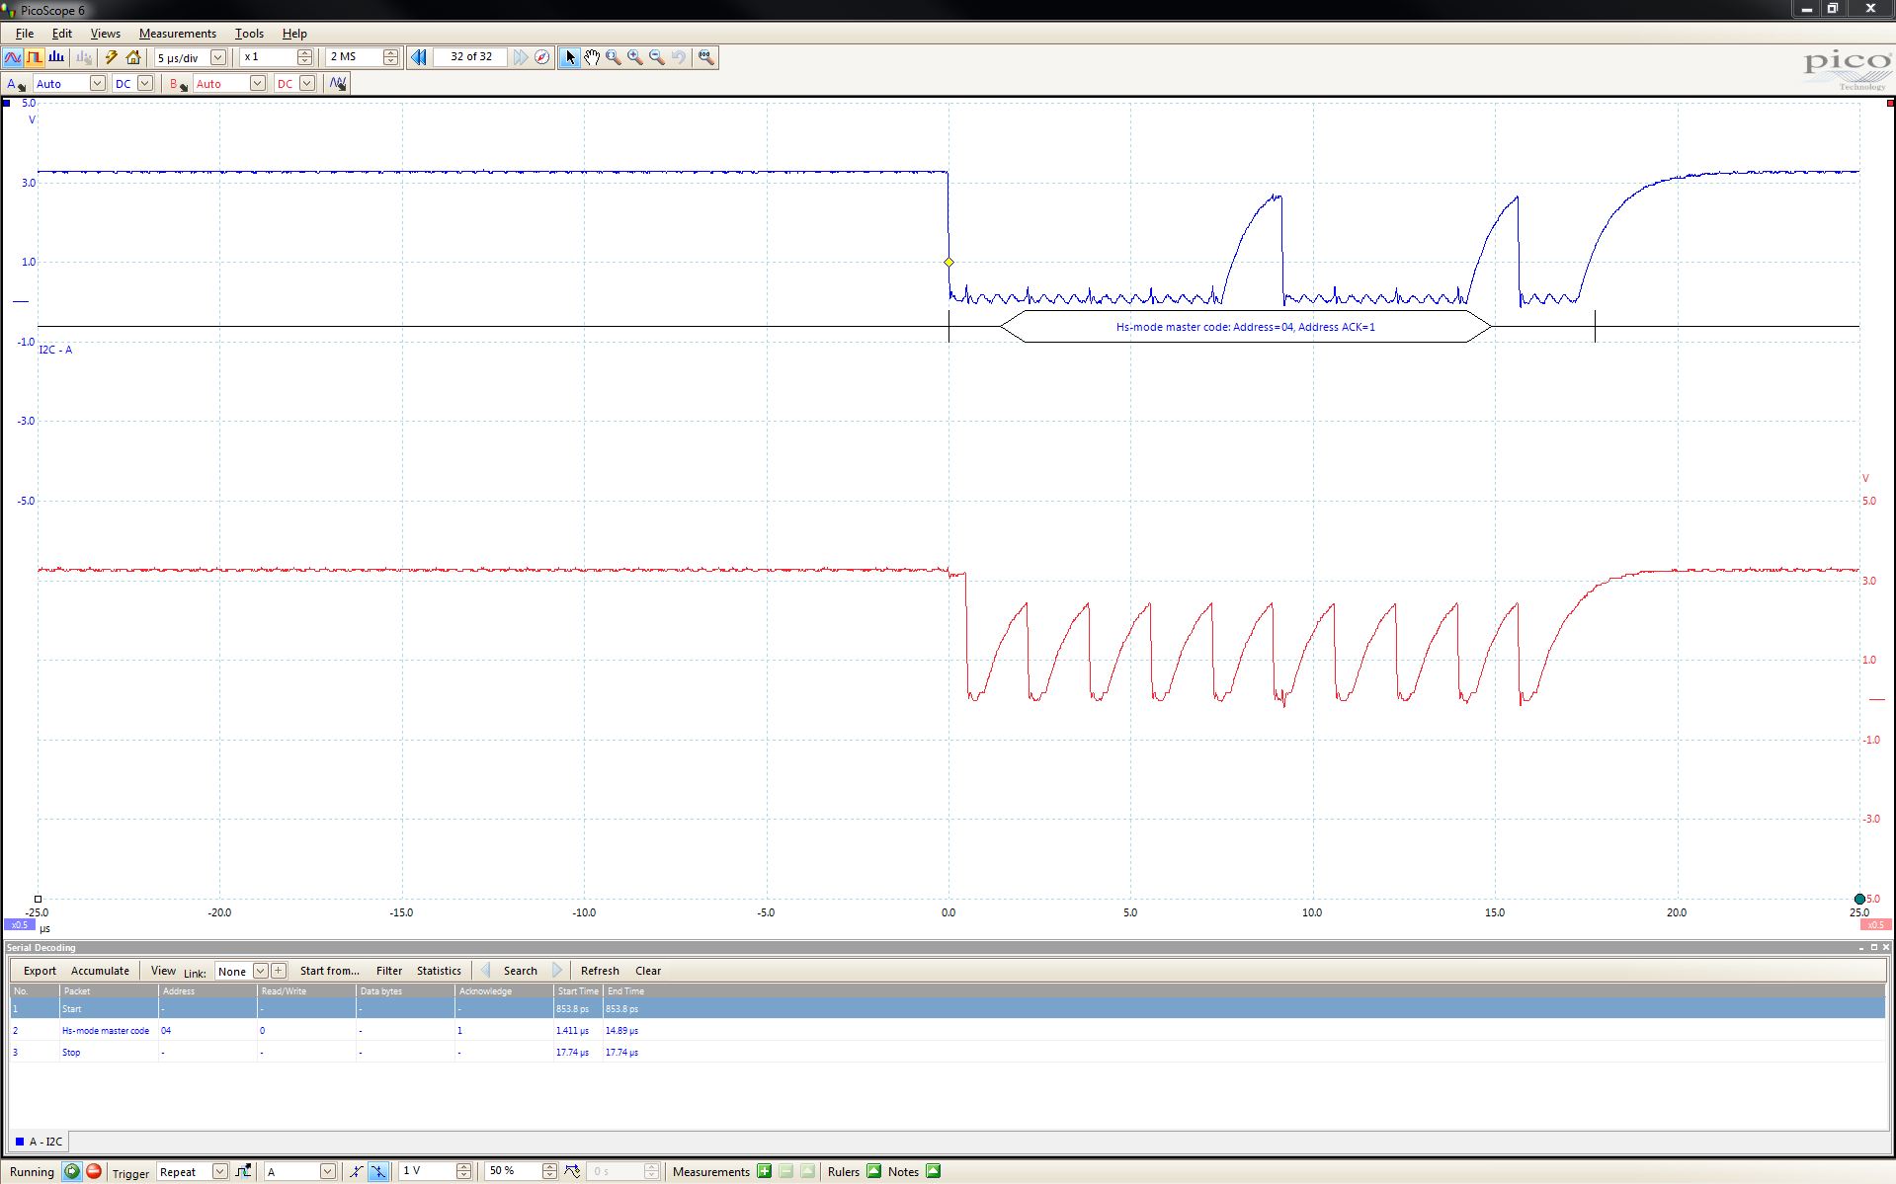Click pre-trigger 50 % stepper

549,1172
